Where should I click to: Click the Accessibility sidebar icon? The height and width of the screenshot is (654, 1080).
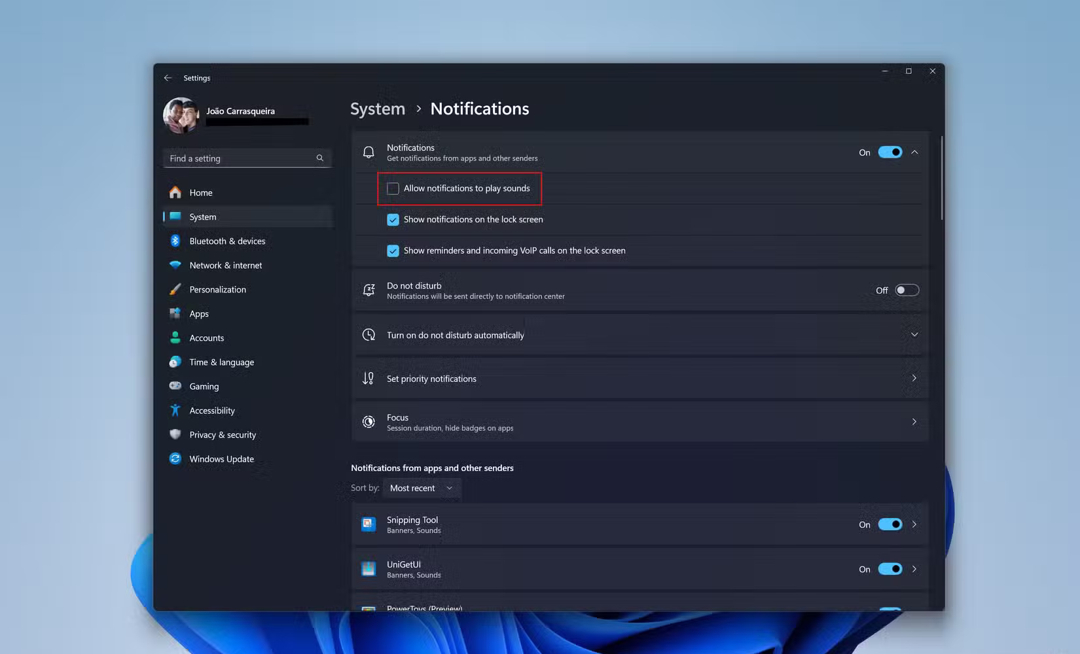175,410
